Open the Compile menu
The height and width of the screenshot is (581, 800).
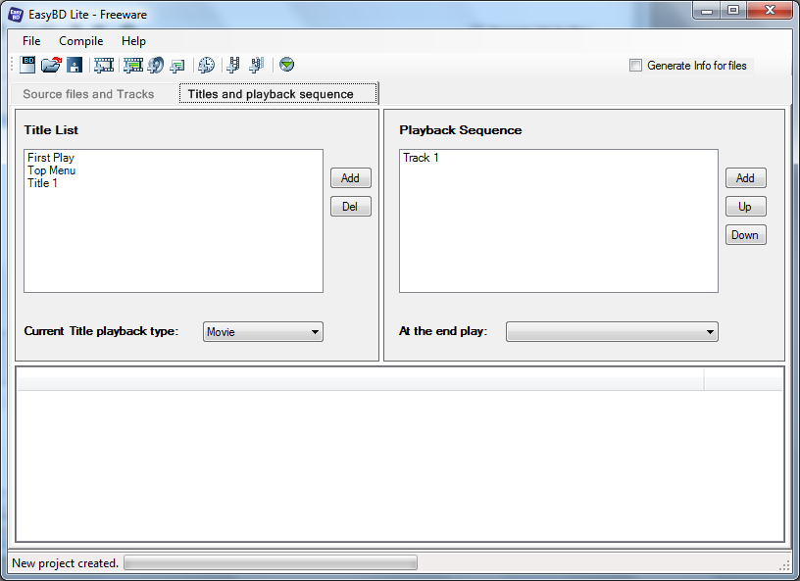(80, 41)
